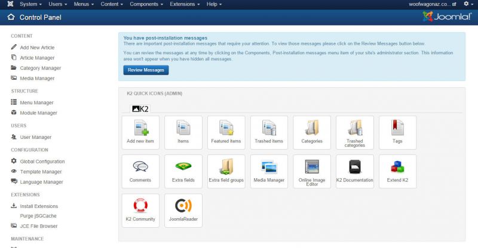Open the Extensions menu
Image resolution: width=478 pixels, height=248 pixels.
(x=185, y=4)
